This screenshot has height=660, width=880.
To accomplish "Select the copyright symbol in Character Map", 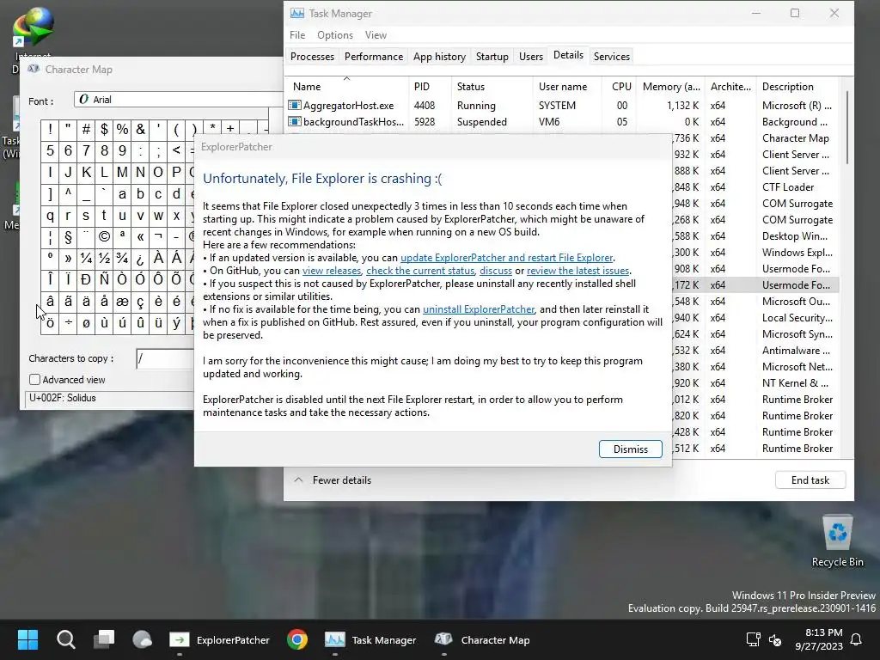I will coord(104,237).
